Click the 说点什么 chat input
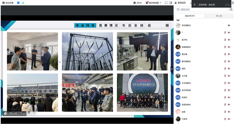Viewport: 234px width, 124px height. pos(14,114)
